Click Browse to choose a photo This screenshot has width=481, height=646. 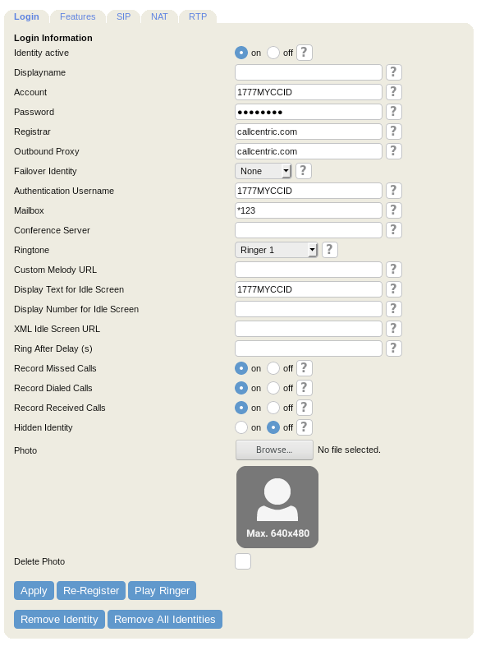(x=274, y=450)
